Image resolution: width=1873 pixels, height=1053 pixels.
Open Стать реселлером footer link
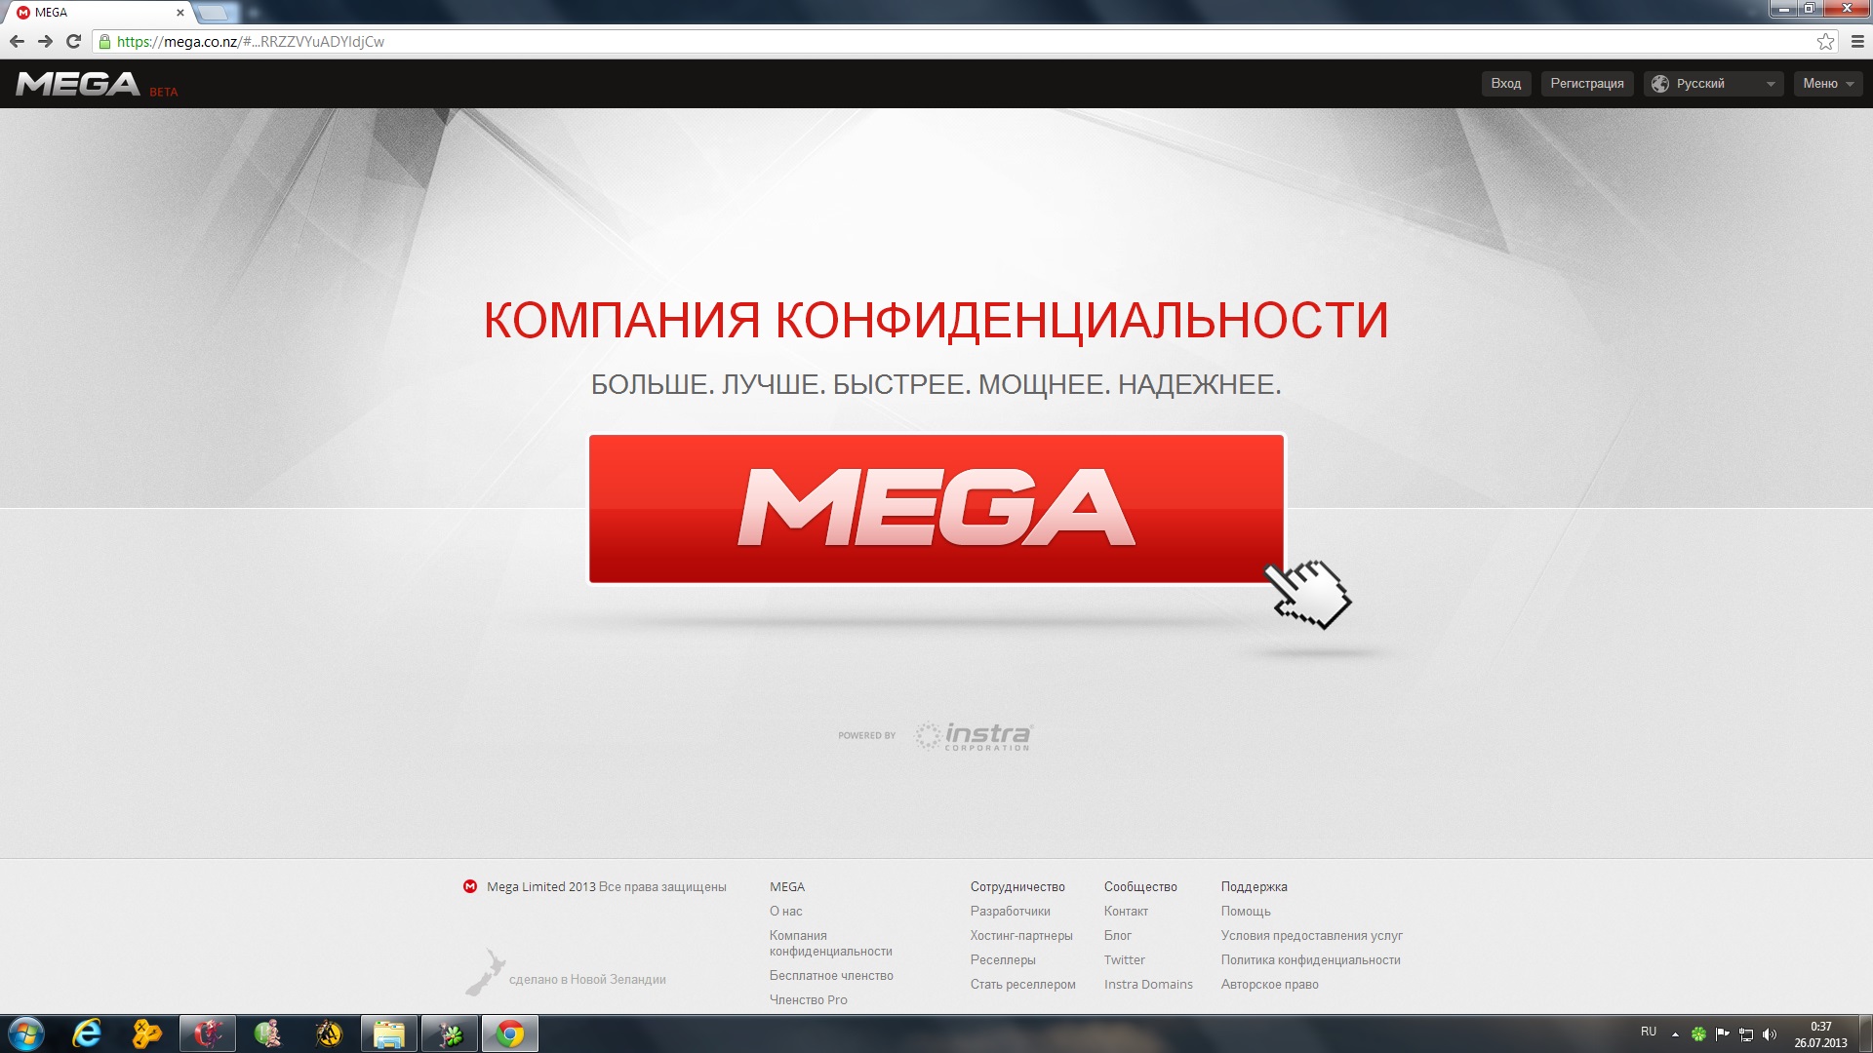pyautogui.click(x=1023, y=985)
